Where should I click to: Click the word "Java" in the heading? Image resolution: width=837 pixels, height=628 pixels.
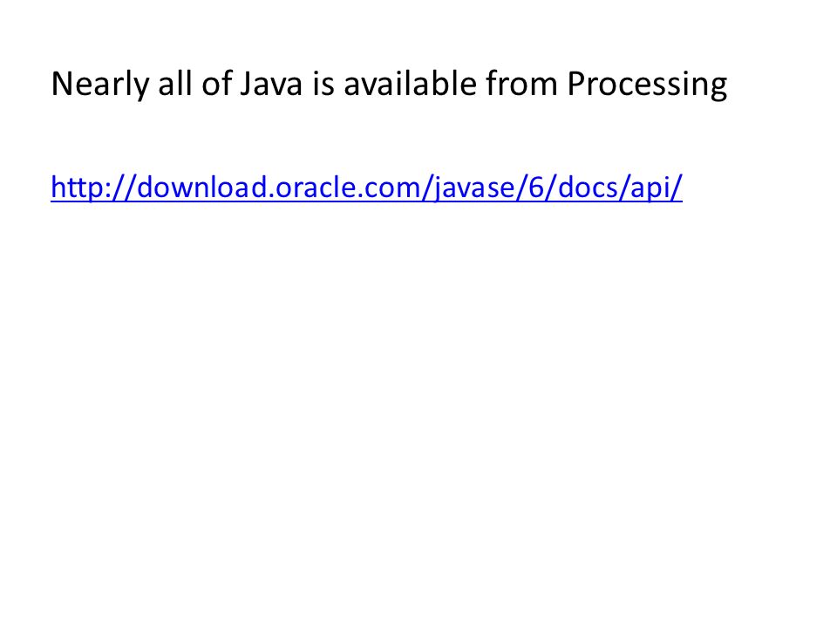coord(271,85)
